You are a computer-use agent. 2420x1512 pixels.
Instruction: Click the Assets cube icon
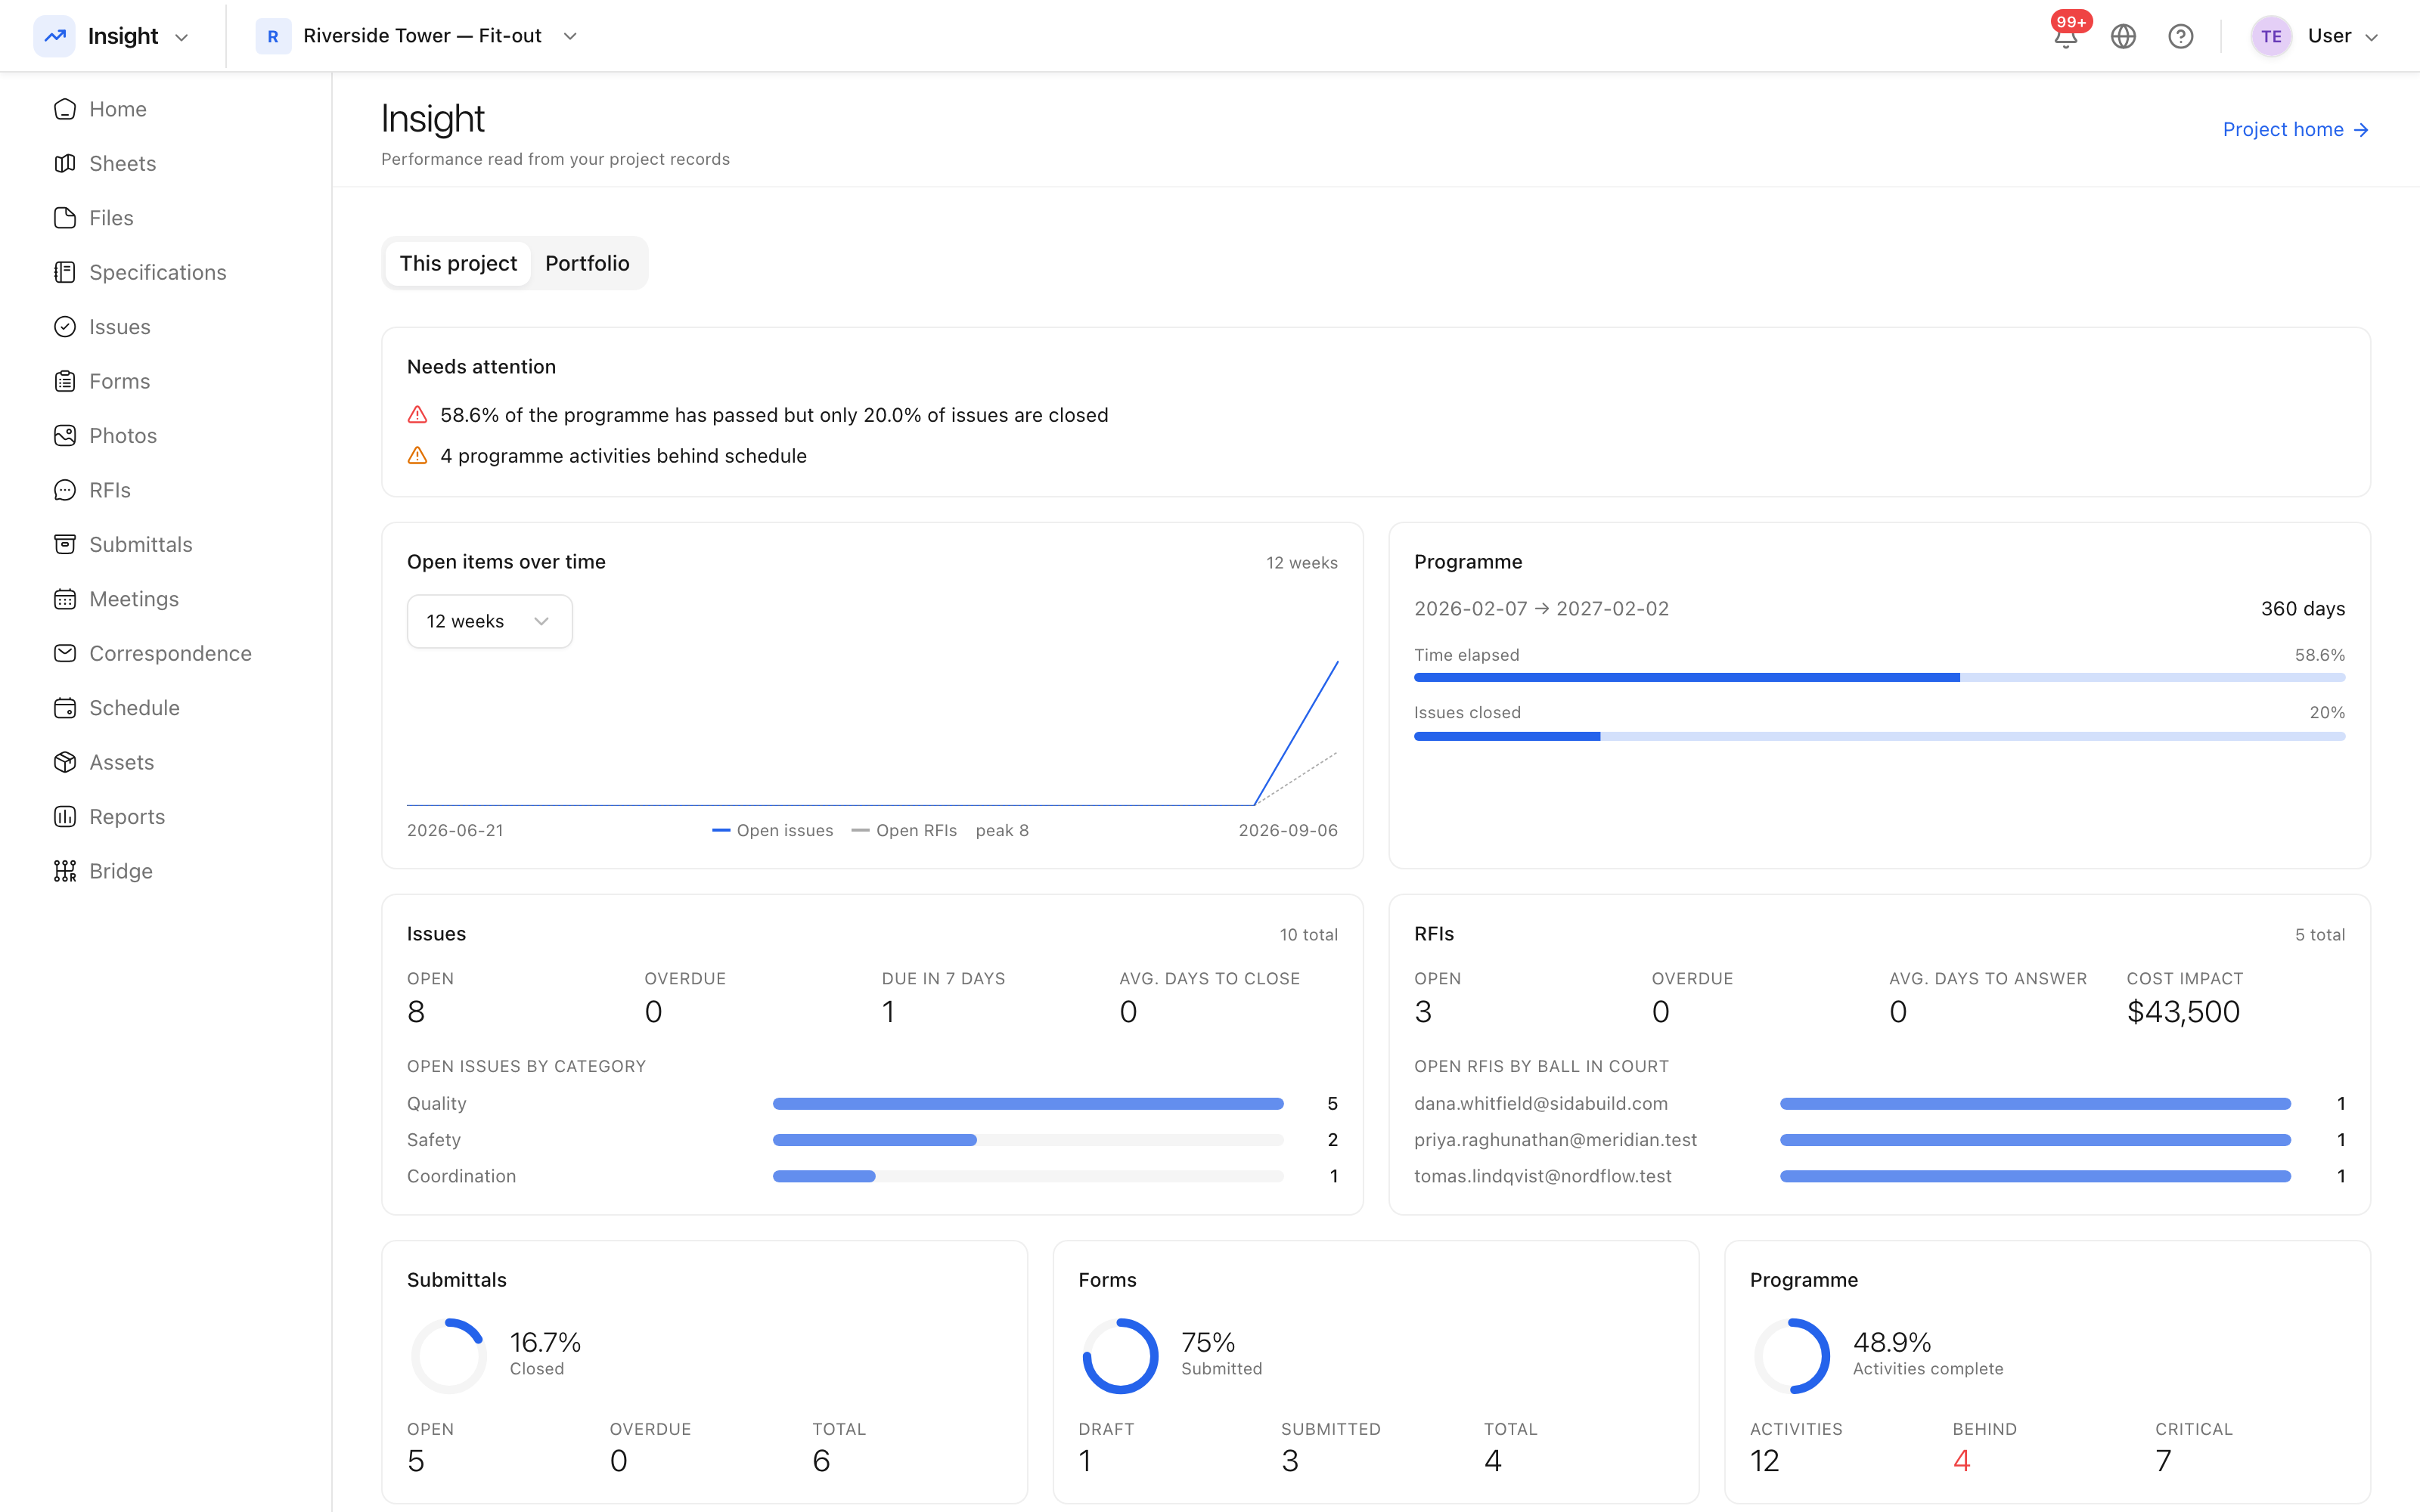click(x=65, y=762)
